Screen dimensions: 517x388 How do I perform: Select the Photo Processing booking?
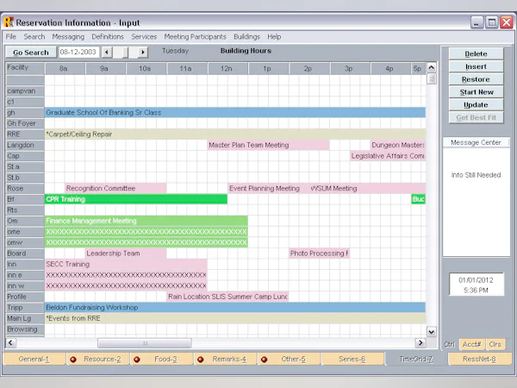point(319,253)
